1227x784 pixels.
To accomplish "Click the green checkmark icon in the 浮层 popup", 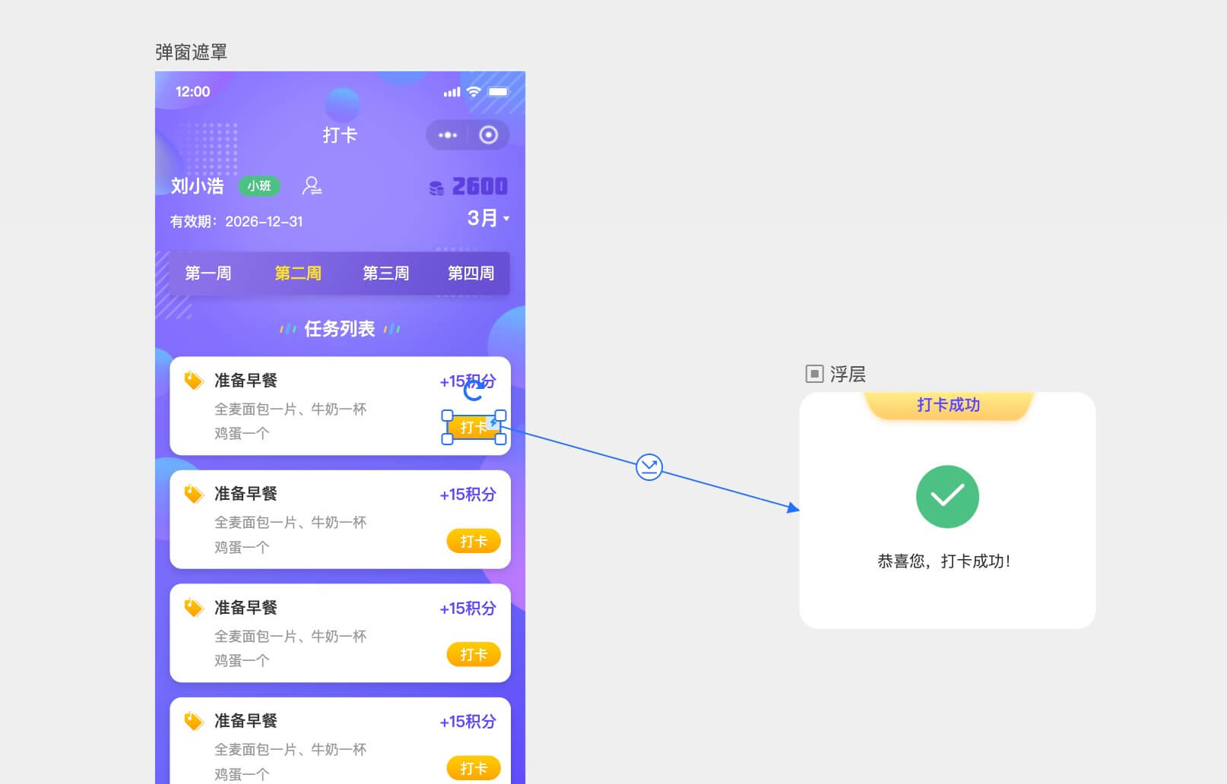I will pos(947,497).
